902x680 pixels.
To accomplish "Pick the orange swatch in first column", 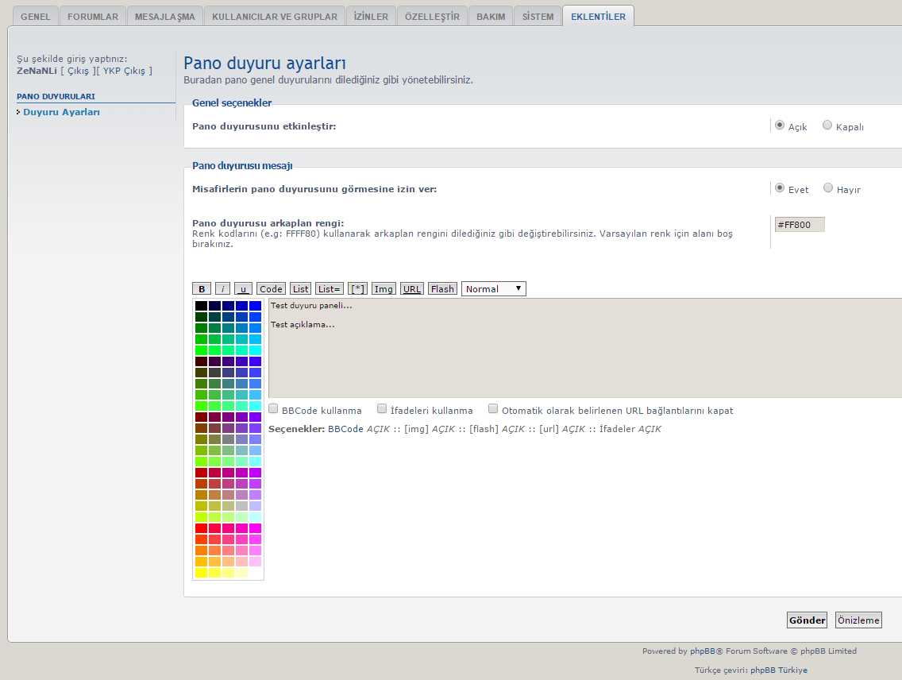I will click(202, 551).
